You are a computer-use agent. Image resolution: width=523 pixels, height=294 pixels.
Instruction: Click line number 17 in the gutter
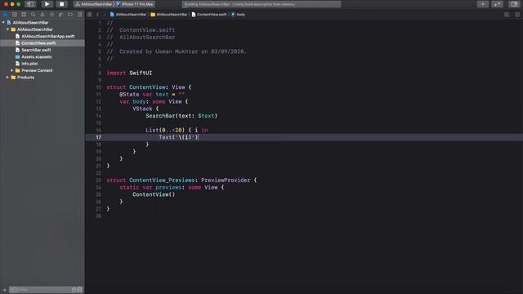pos(98,137)
